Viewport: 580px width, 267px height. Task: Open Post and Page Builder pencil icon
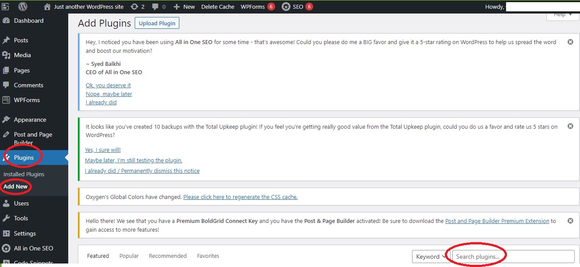pyautogui.click(x=6, y=134)
